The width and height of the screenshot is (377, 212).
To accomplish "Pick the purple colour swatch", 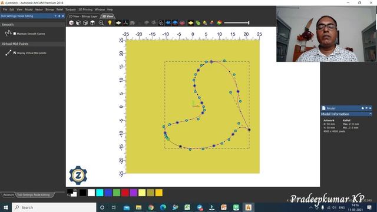I will pos(134,193).
